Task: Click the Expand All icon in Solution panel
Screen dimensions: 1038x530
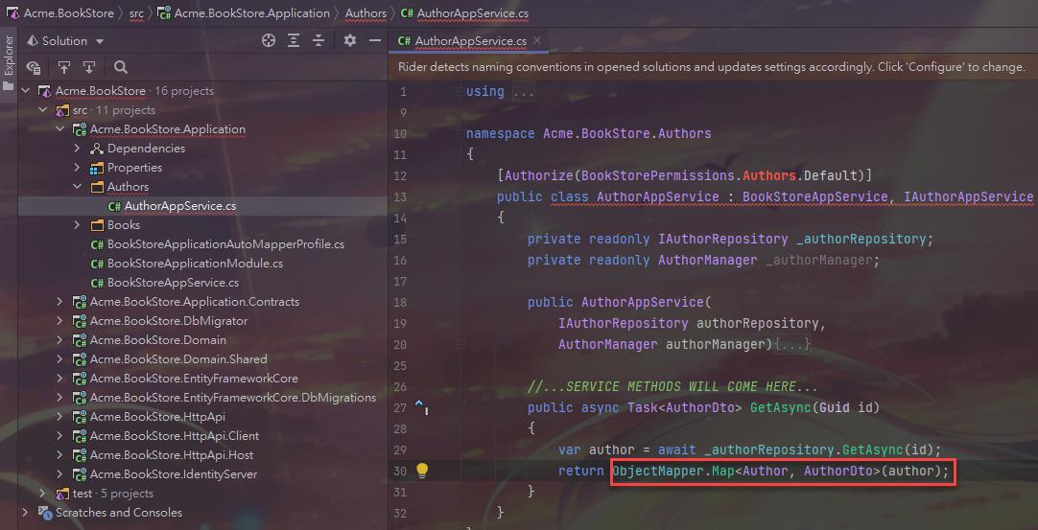Action: pyautogui.click(x=294, y=41)
